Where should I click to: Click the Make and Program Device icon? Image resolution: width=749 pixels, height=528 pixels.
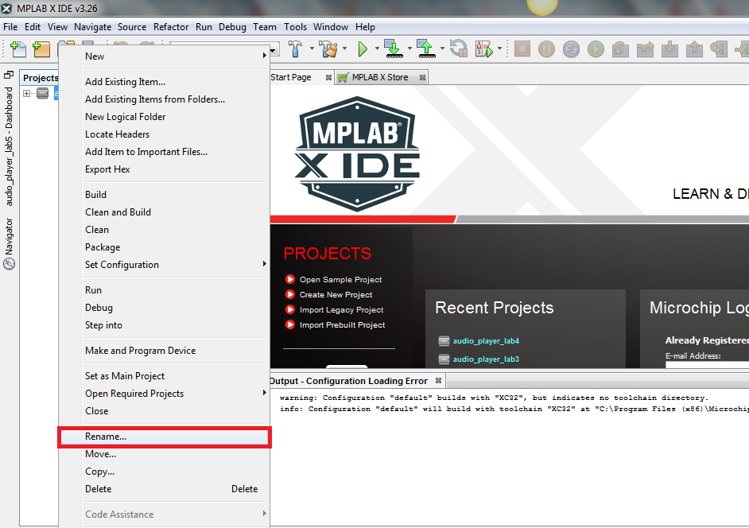tap(394, 49)
